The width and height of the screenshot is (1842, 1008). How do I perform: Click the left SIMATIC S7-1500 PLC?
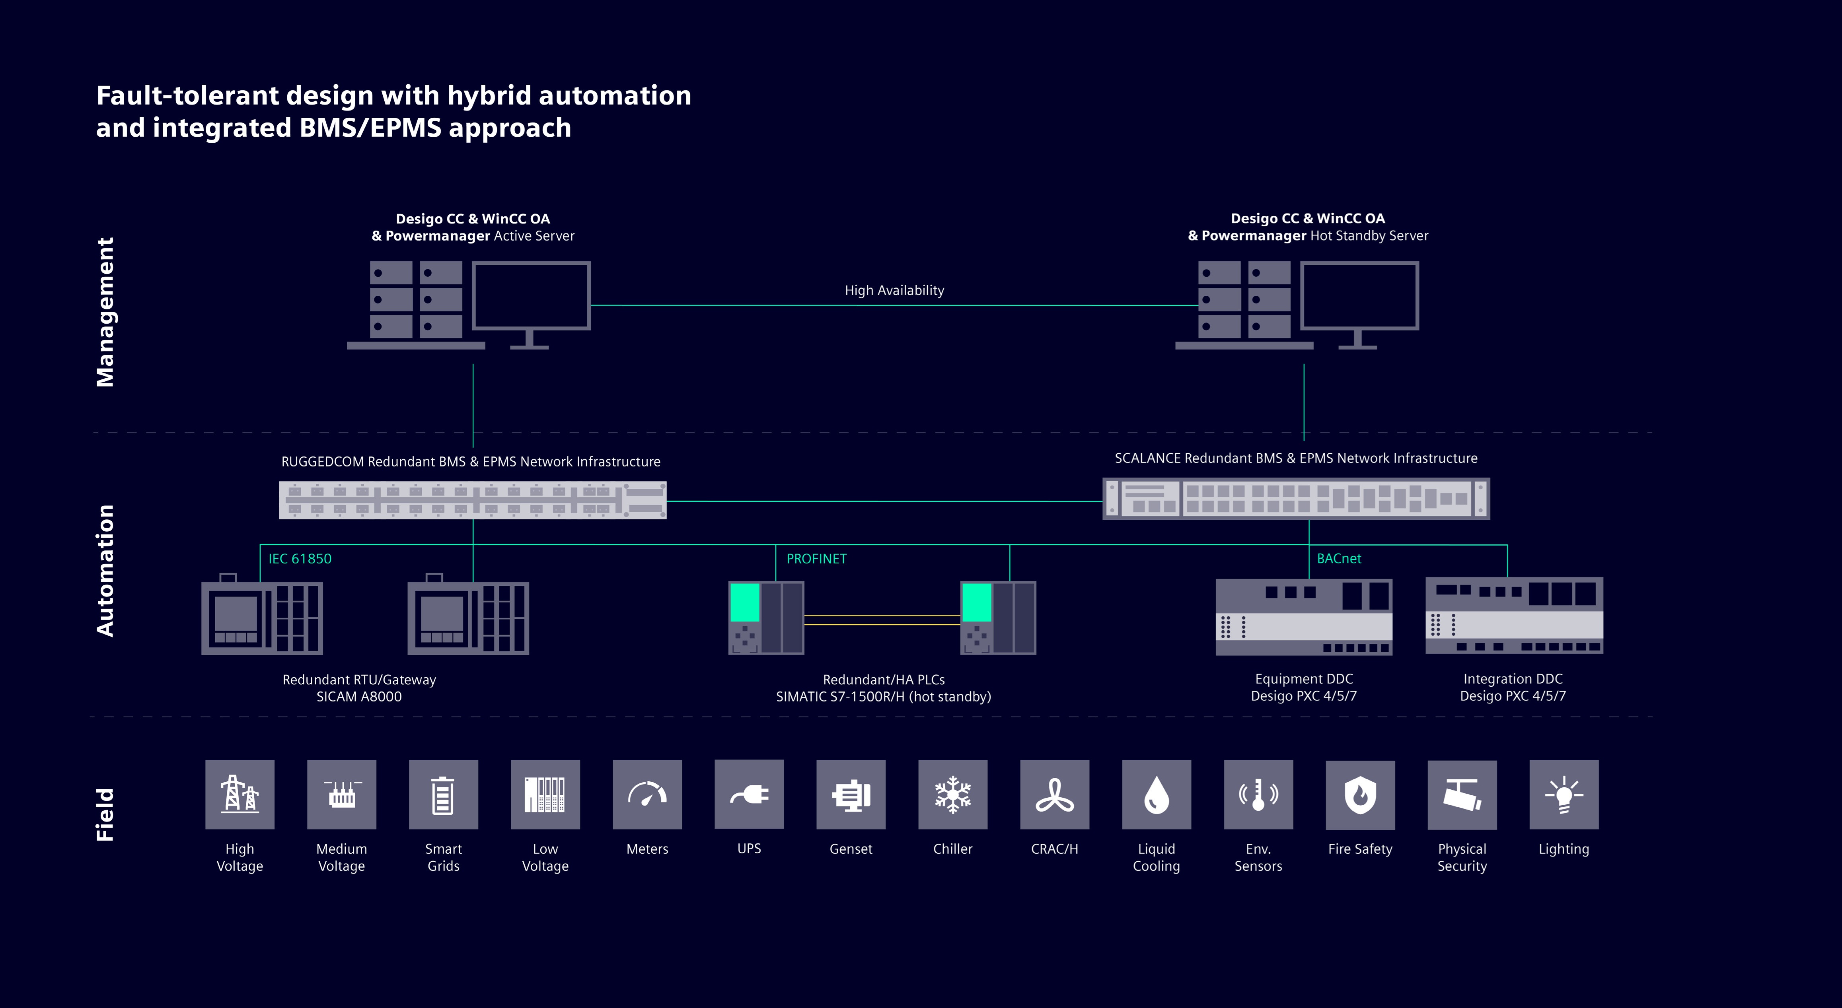[767, 618]
